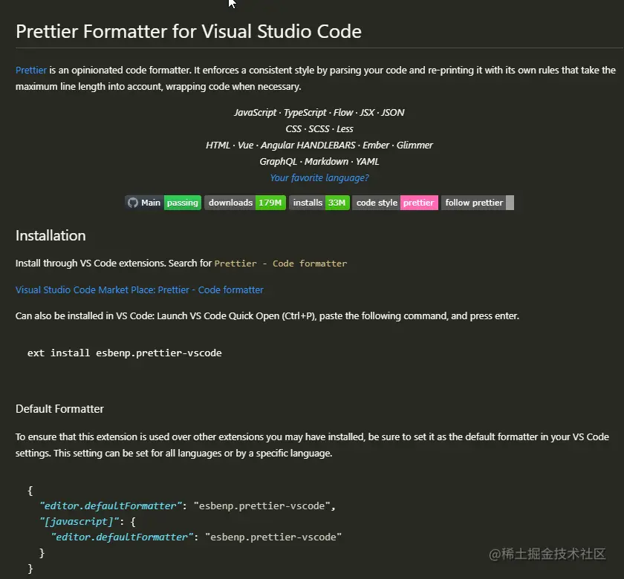Viewport: 624px width, 579px height.
Task: Click the 'Prettier Formatter for Visual Studio Code' heading
Action: tap(189, 31)
